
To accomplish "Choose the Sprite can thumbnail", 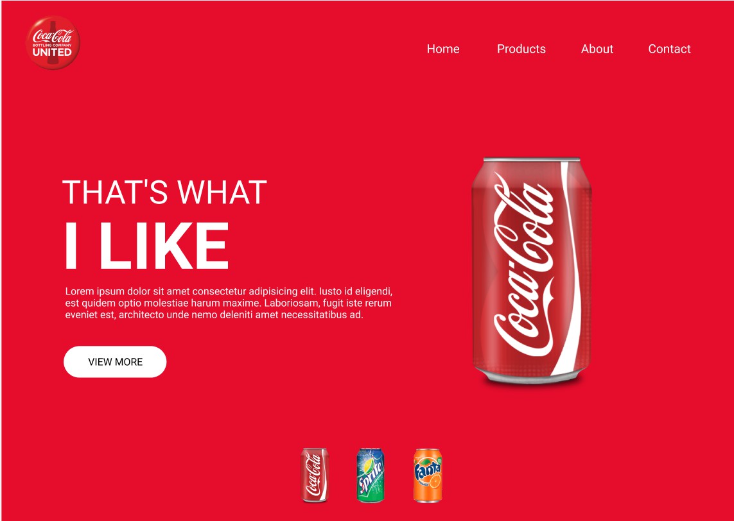I will (x=371, y=475).
